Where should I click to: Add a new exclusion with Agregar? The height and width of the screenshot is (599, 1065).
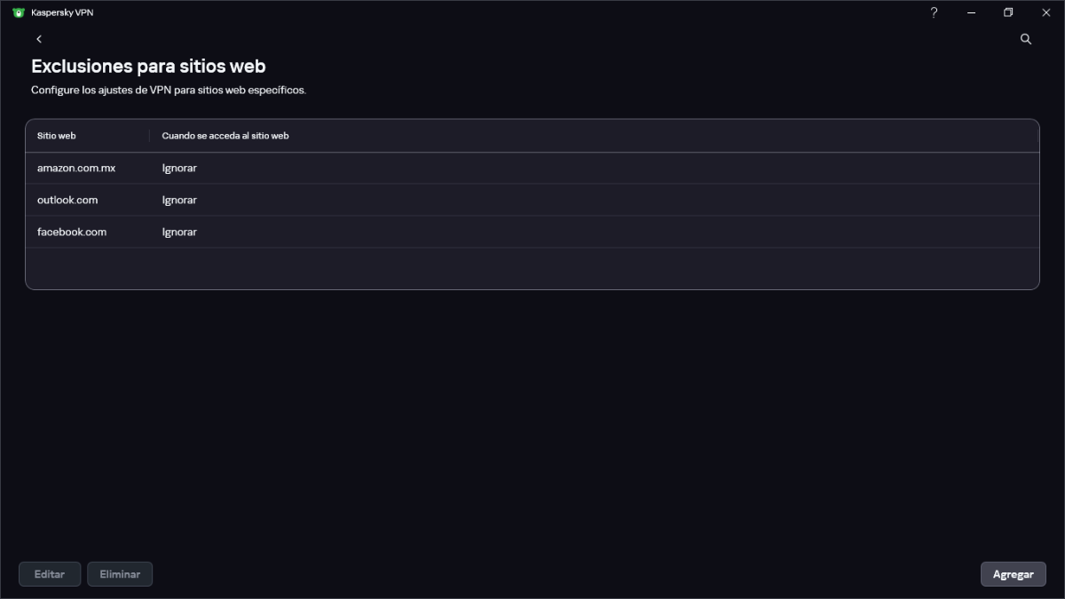coord(1013,574)
